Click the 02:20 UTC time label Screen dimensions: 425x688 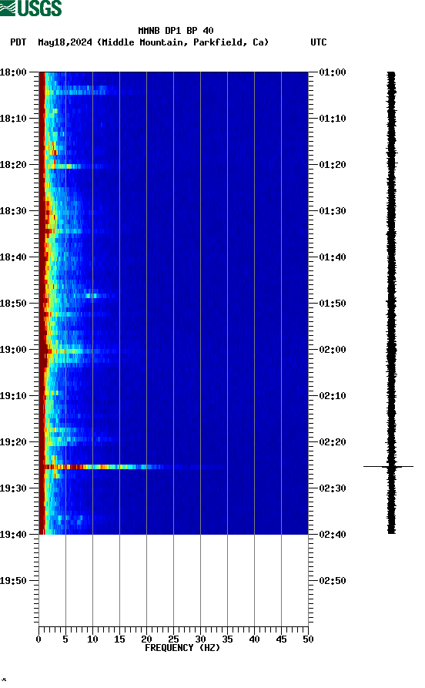click(333, 442)
